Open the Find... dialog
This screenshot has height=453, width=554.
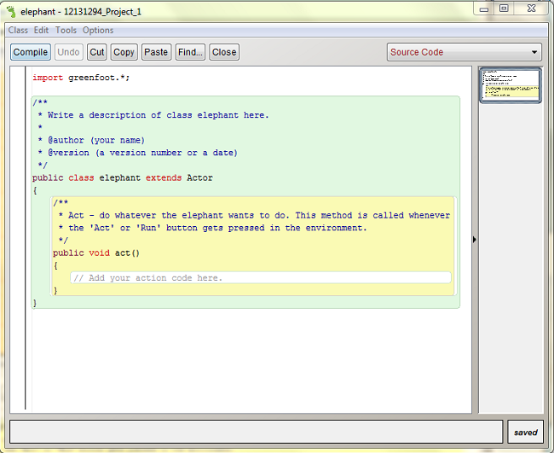(x=190, y=52)
